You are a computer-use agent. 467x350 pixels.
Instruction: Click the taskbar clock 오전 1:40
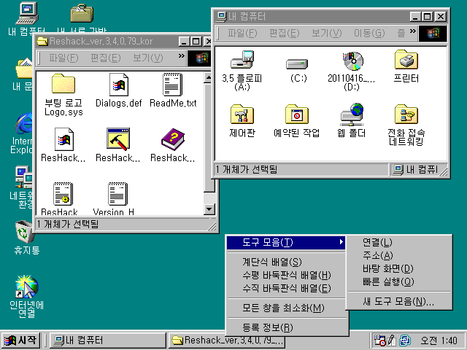pos(438,341)
